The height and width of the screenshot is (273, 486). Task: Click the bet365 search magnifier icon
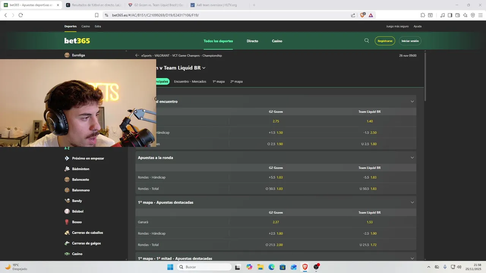coord(366,41)
